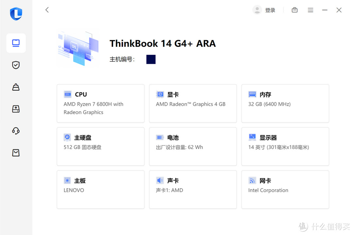Click the 主机编号 label
Image resolution: width=353 pixels, height=235 pixels.
click(122, 59)
